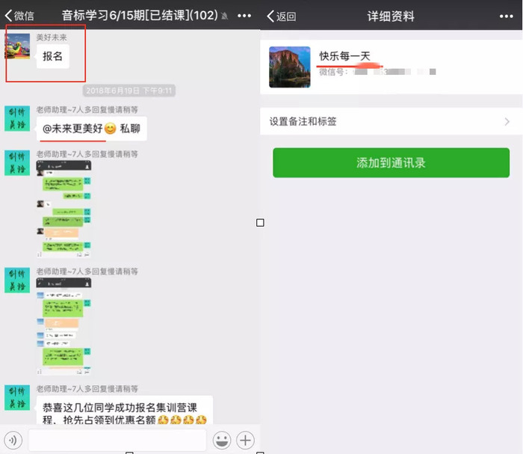
Task: Tap 美好未来 user avatar in chat
Action: 17,46
